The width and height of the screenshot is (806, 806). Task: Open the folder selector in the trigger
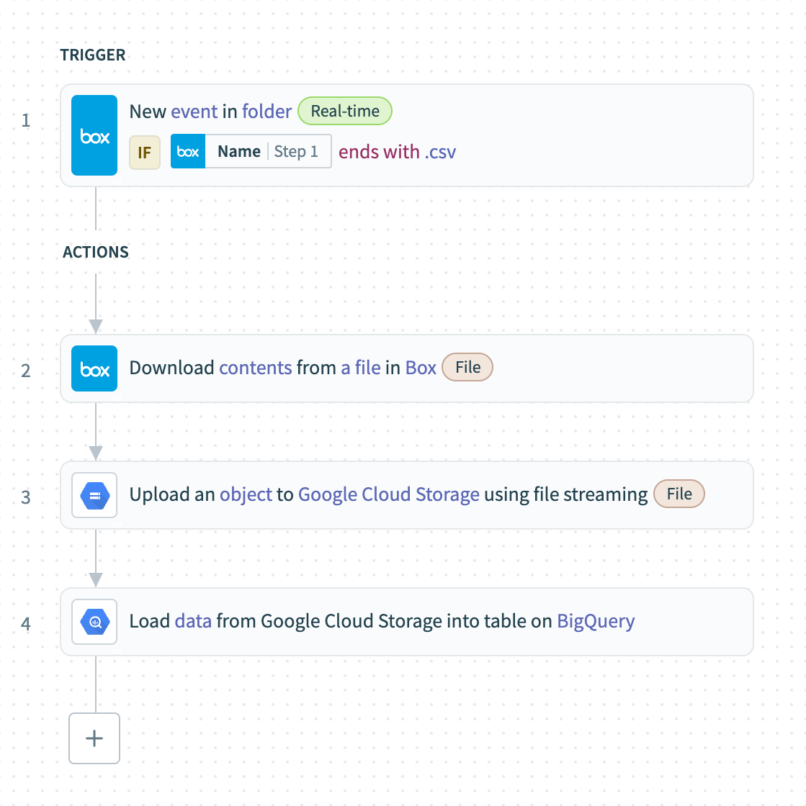point(267,112)
